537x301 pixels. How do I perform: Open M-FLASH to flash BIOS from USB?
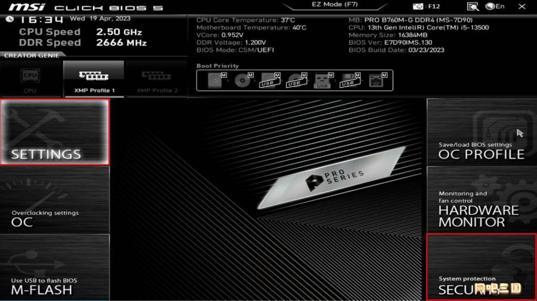pos(55,267)
